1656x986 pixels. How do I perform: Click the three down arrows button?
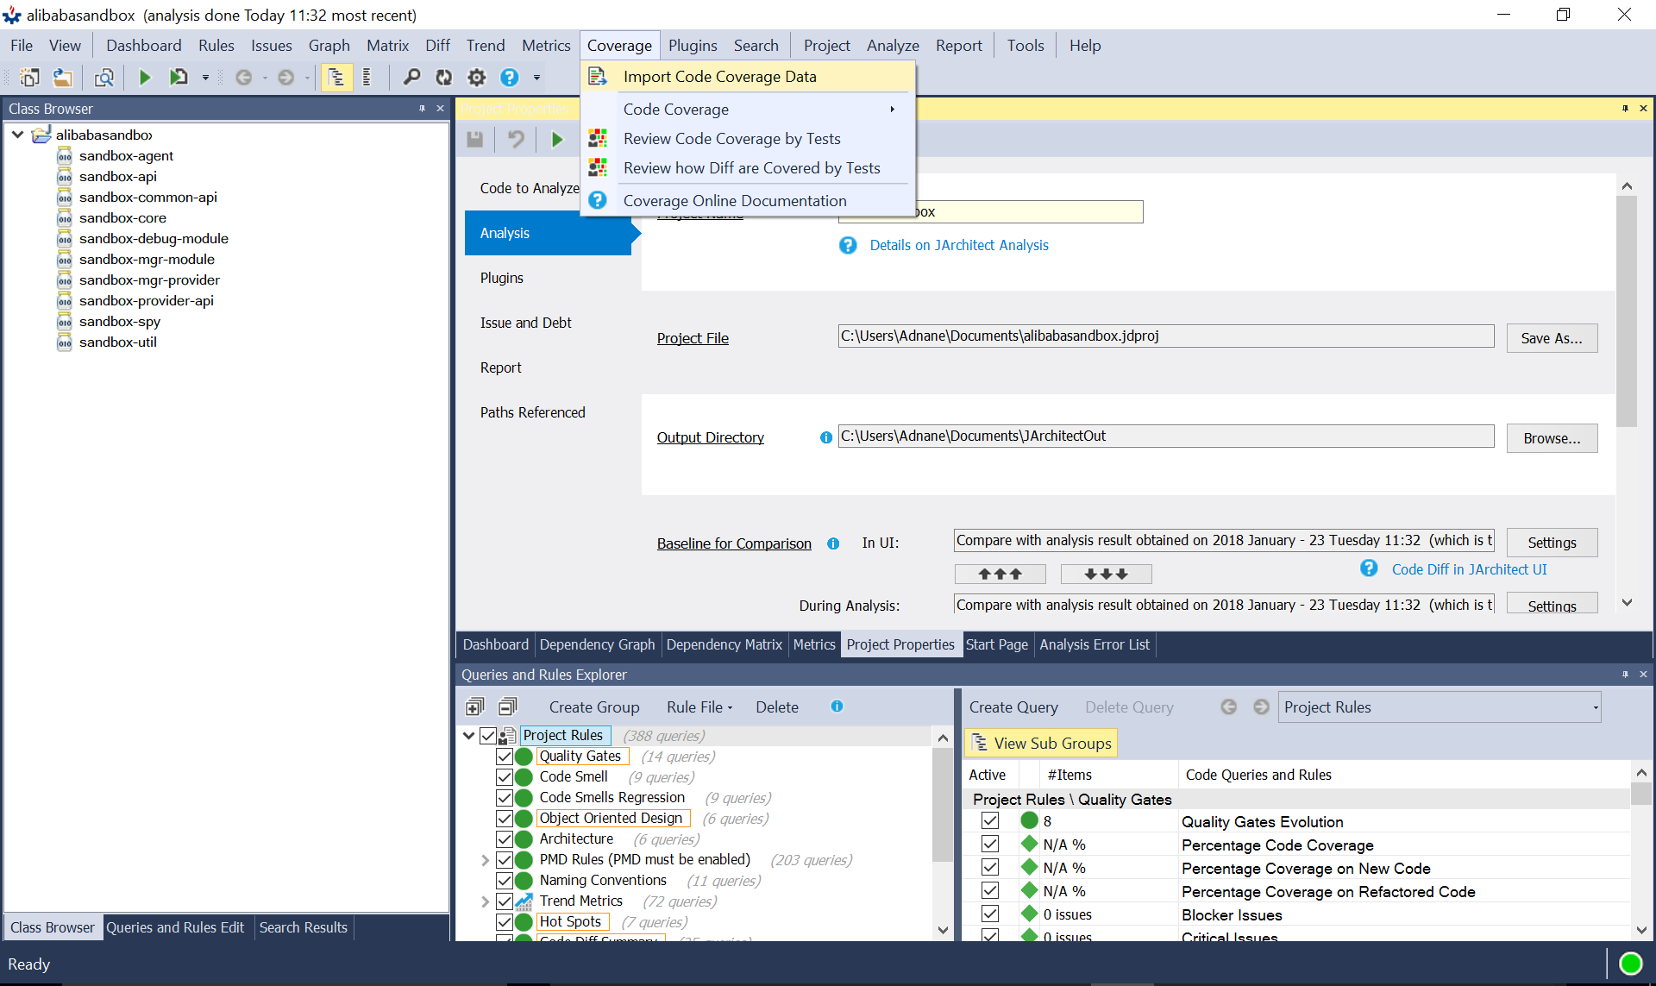1107,574
